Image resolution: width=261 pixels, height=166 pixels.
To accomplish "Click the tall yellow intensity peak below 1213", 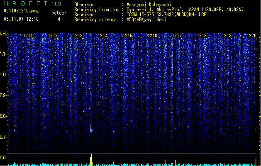I will coord(91,160).
